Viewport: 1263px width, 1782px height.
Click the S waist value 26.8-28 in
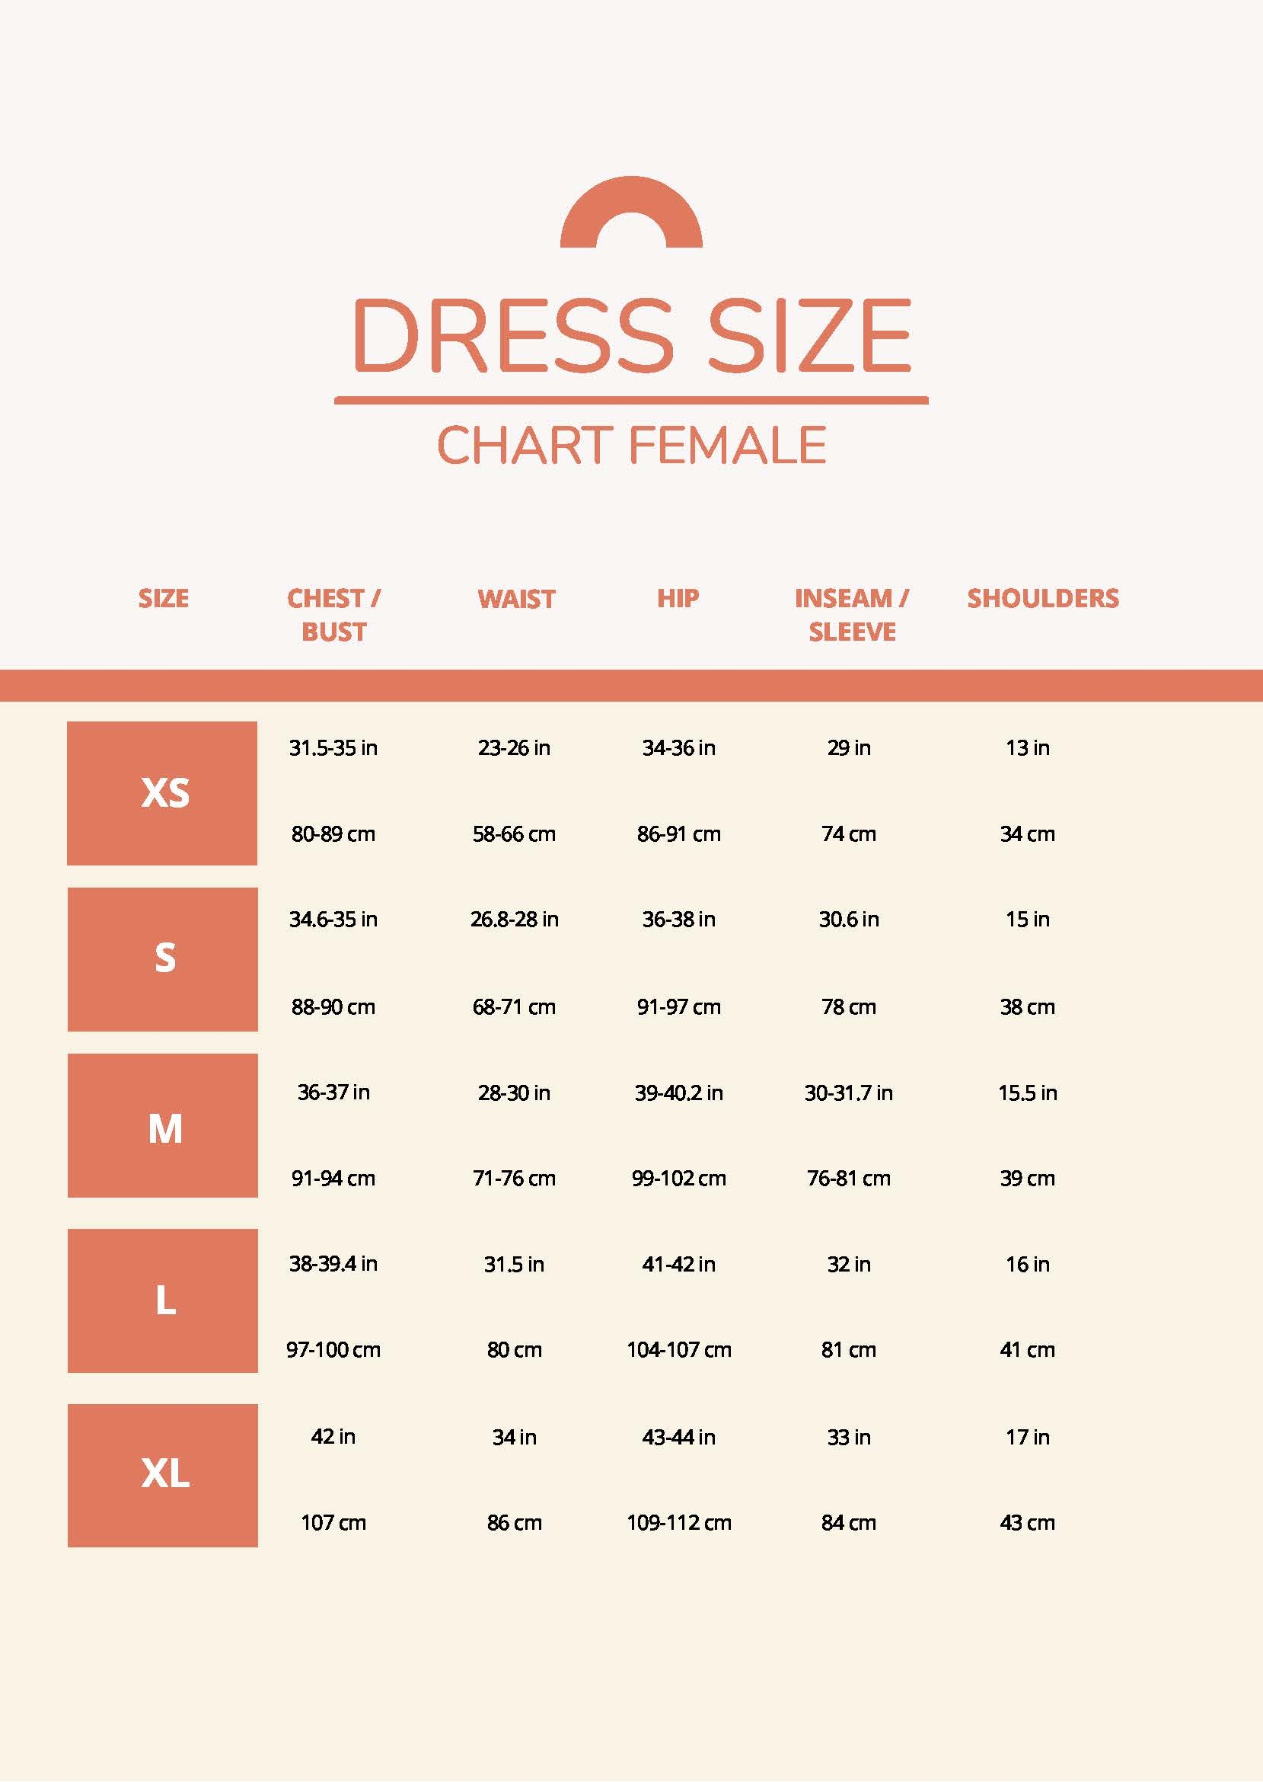tap(514, 919)
